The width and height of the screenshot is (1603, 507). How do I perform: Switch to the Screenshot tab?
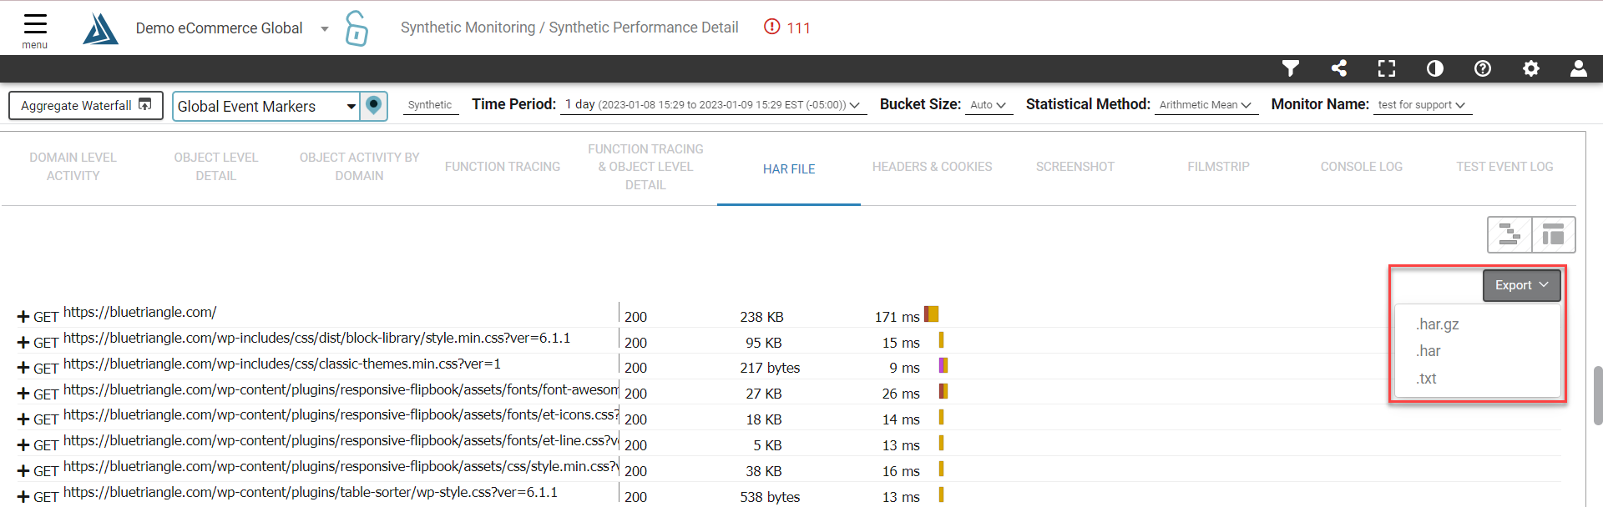[x=1075, y=167]
